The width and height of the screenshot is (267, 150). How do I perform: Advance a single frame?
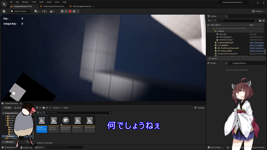pyautogui.click(x=66, y=11)
